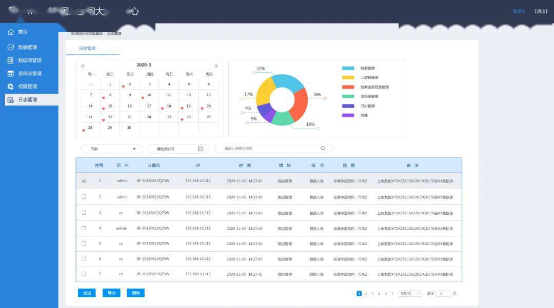Go to page 3 in pagination
Viewport: 554px width, 308px height.
click(372, 294)
